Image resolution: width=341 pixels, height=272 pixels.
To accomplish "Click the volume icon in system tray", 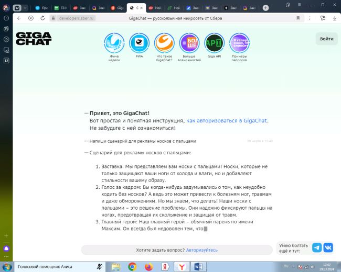I will (x=313, y=267).
